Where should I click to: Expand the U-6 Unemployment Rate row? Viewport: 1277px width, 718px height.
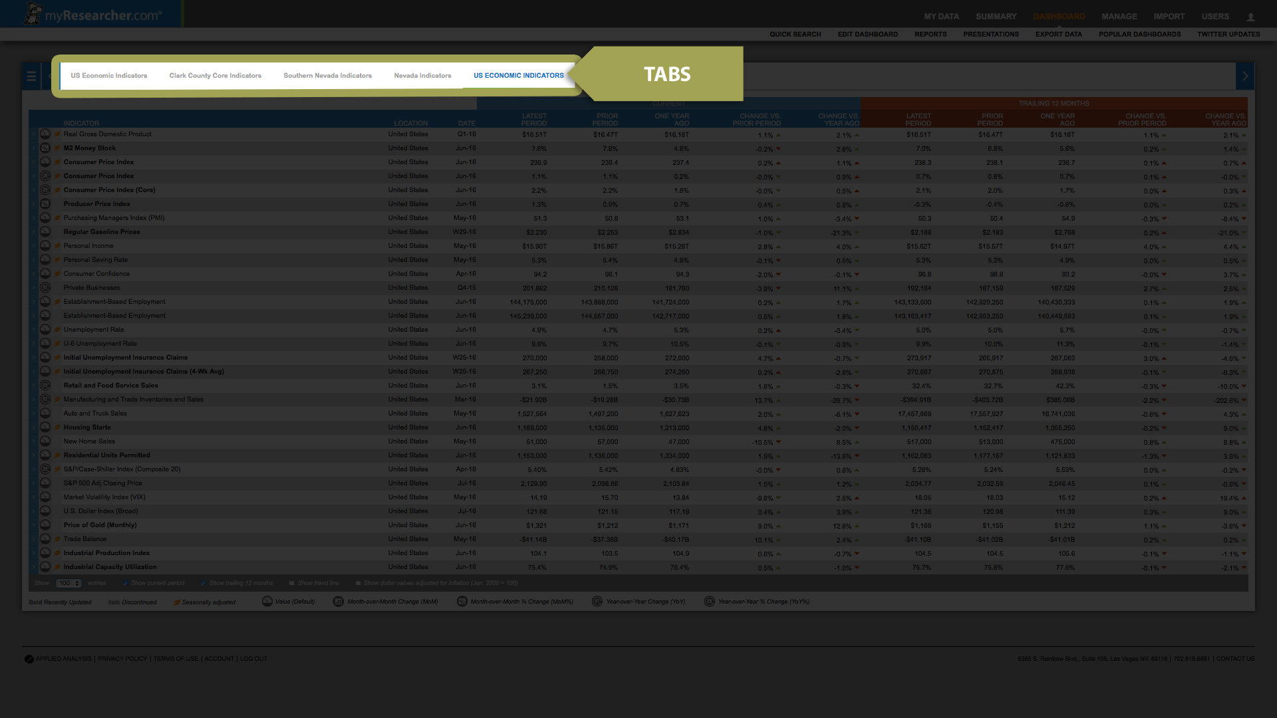[x=34, y=344]
